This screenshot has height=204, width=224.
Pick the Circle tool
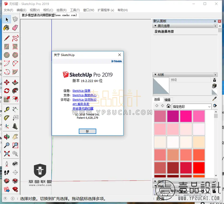point(7,55)
